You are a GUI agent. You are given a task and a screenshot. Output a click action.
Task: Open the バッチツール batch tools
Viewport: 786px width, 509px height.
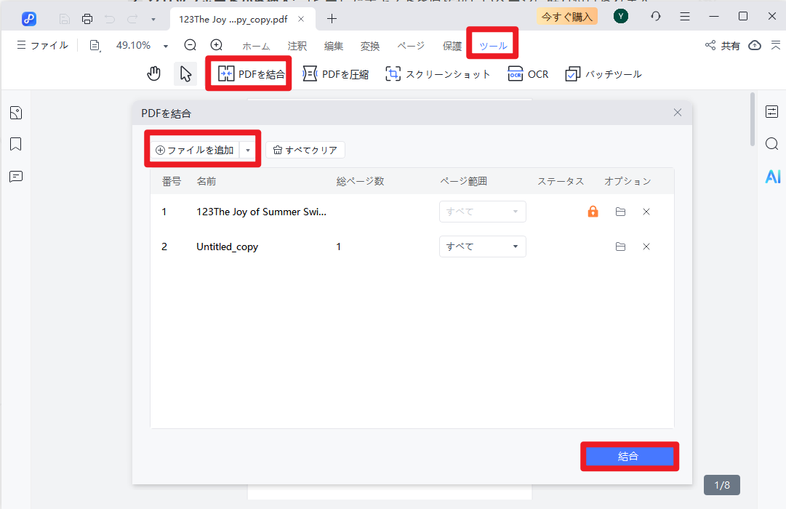603,73
